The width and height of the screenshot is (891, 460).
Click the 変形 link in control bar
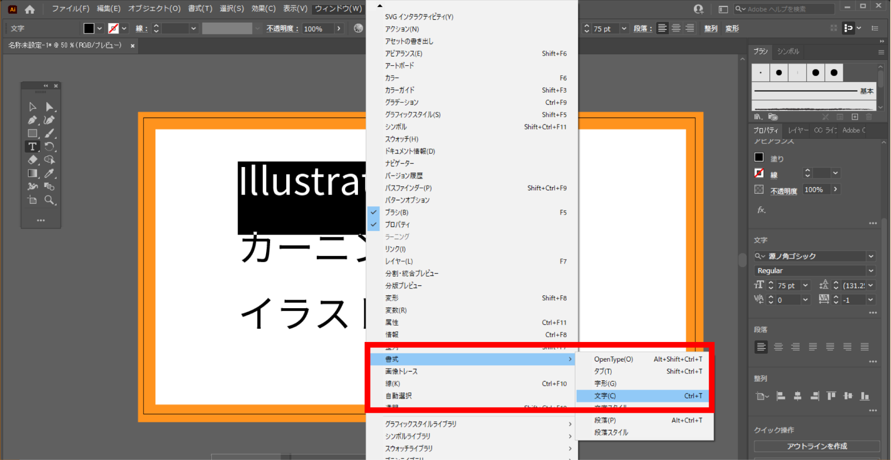point(732,28)
